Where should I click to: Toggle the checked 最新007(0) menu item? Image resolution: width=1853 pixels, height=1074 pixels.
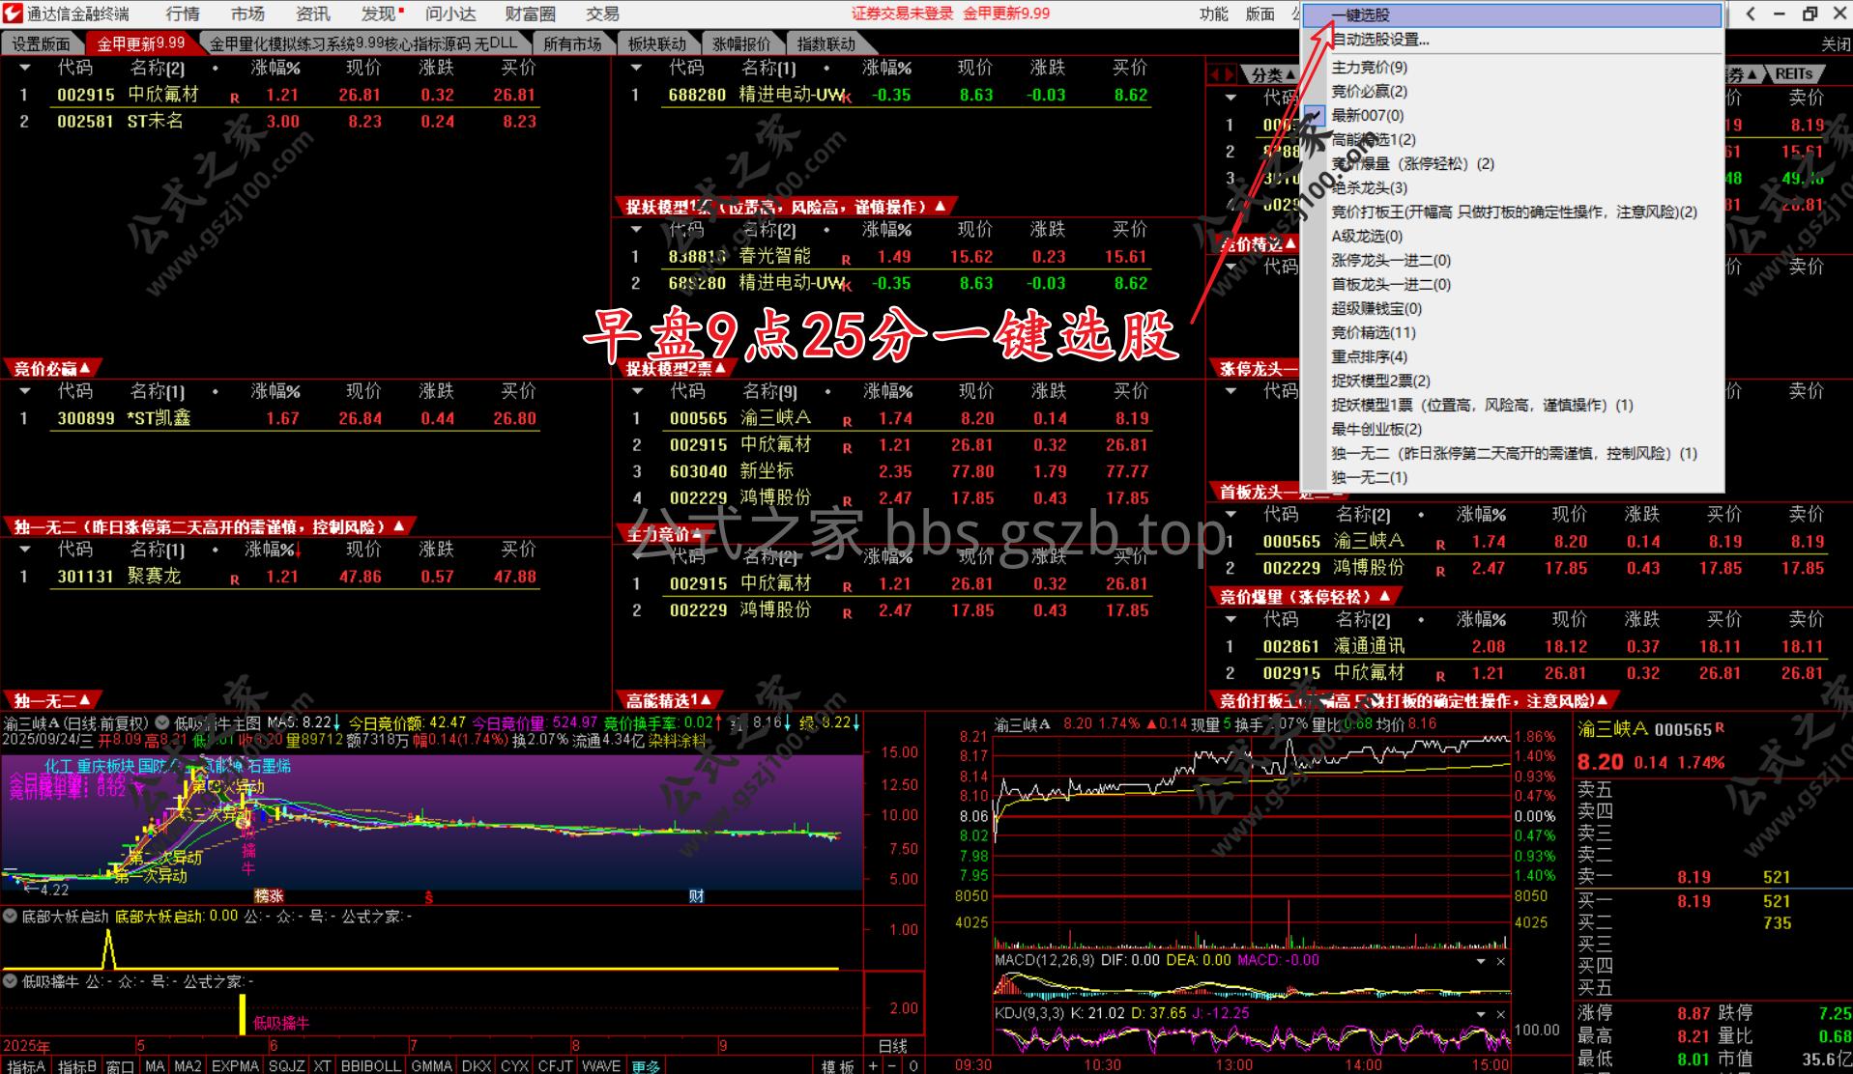tap(1368, 115)
